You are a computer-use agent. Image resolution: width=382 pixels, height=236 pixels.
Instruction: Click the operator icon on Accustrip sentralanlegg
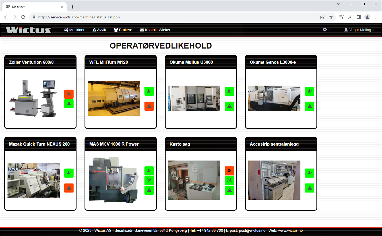click(x=310, y=173)
